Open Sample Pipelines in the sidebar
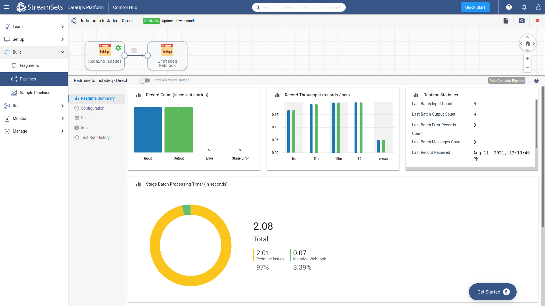This screenshot has width=545, height=306. point(34,93)
